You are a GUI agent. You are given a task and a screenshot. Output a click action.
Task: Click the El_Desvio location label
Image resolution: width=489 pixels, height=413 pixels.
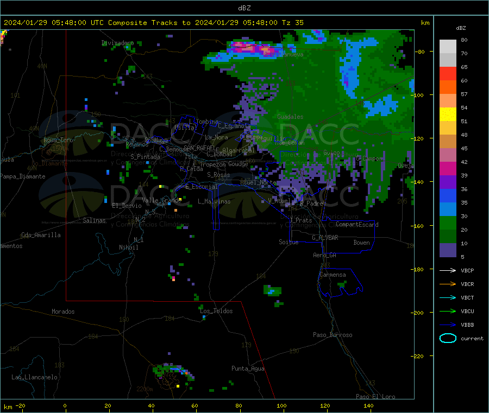(127, 206)
